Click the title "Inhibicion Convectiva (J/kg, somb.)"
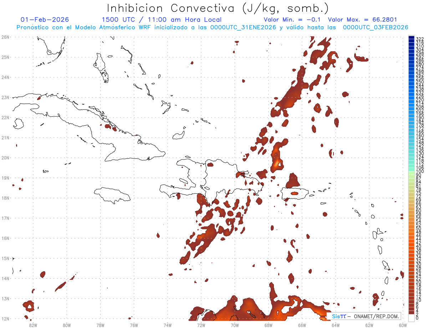The width and height of the screenshot is (428, 330). (x=218, y=9)
